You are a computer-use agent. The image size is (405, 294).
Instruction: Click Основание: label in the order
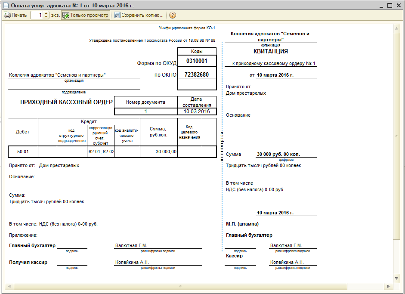pos(22,177)
